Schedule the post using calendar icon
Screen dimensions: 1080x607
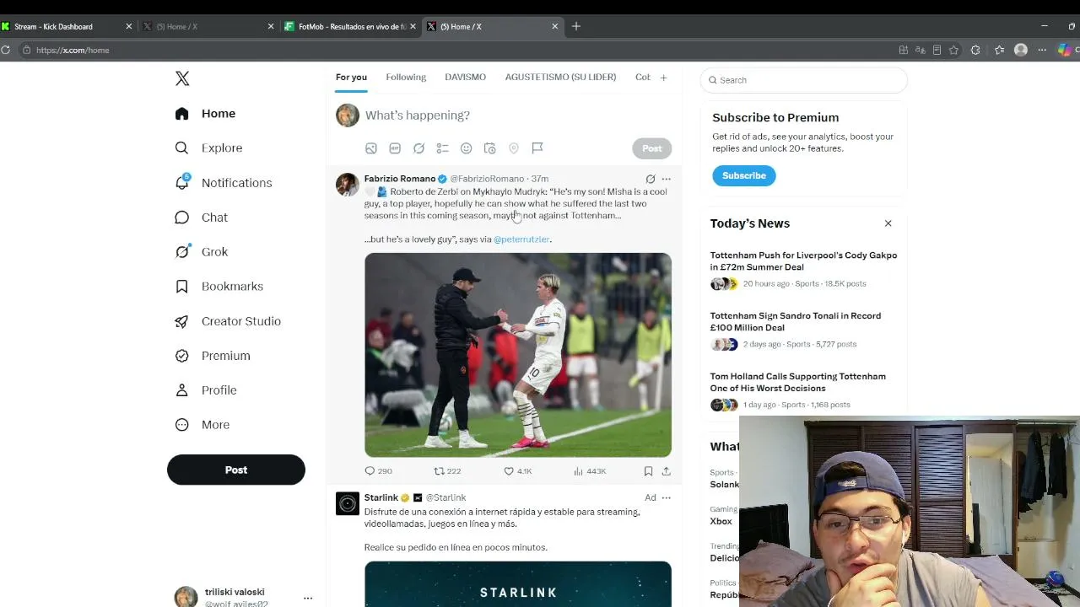(489, 148)
